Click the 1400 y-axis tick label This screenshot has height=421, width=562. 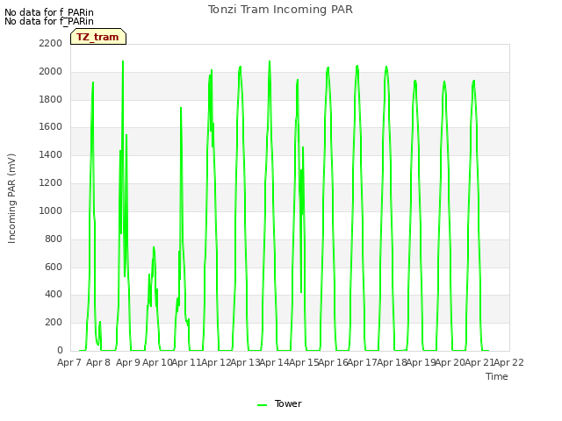coord(51,154)
